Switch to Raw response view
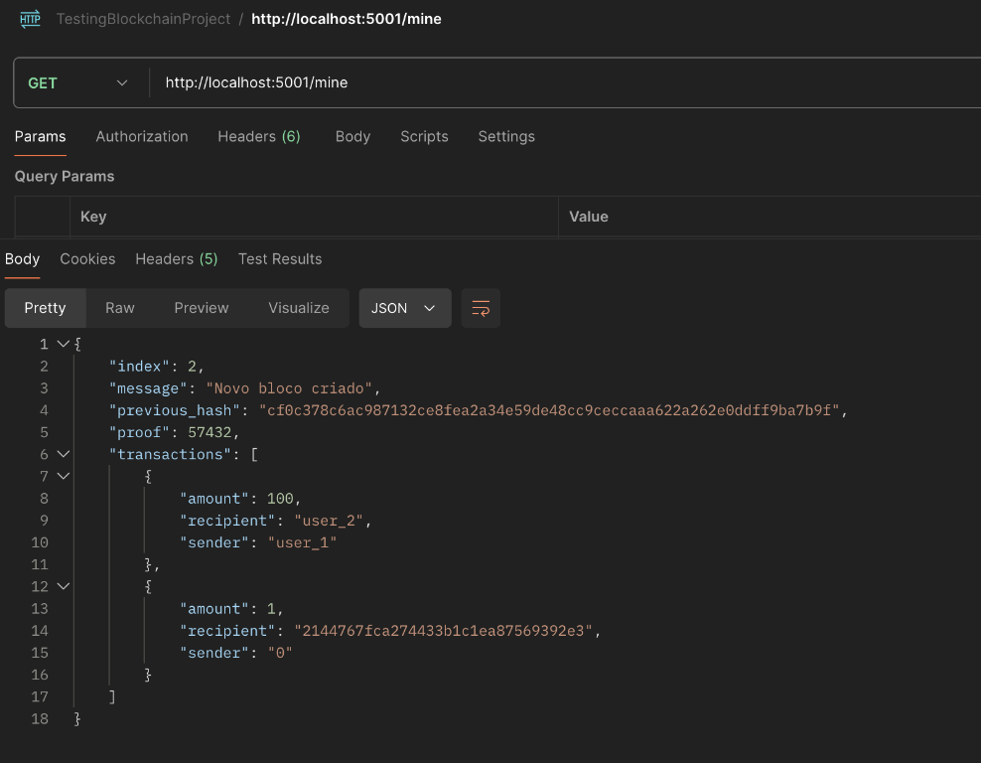 pyautogui.click(x=120, y=308)
